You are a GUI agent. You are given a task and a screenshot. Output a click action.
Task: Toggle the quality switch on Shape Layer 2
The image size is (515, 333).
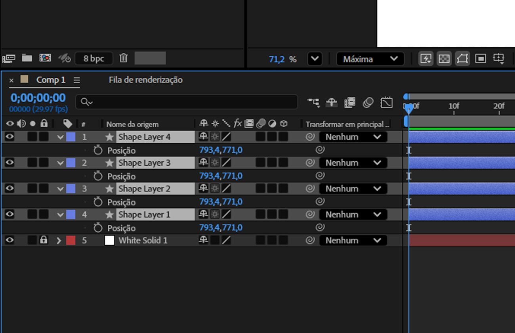tap(226, 189)
